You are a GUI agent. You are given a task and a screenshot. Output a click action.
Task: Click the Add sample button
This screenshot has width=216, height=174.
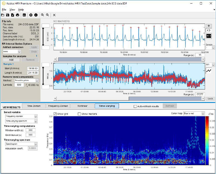(11, 60)
